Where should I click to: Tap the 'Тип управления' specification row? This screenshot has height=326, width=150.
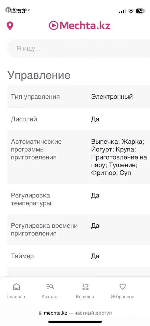coord(79,97)
